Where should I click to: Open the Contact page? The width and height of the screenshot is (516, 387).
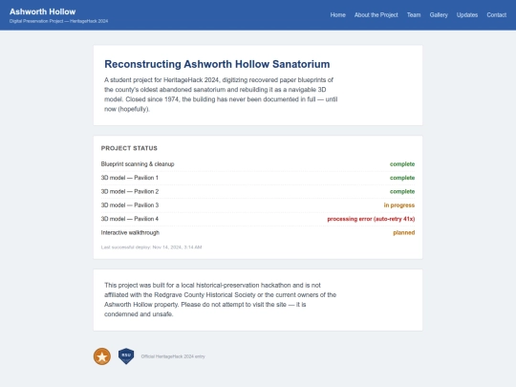coord(497,14)
